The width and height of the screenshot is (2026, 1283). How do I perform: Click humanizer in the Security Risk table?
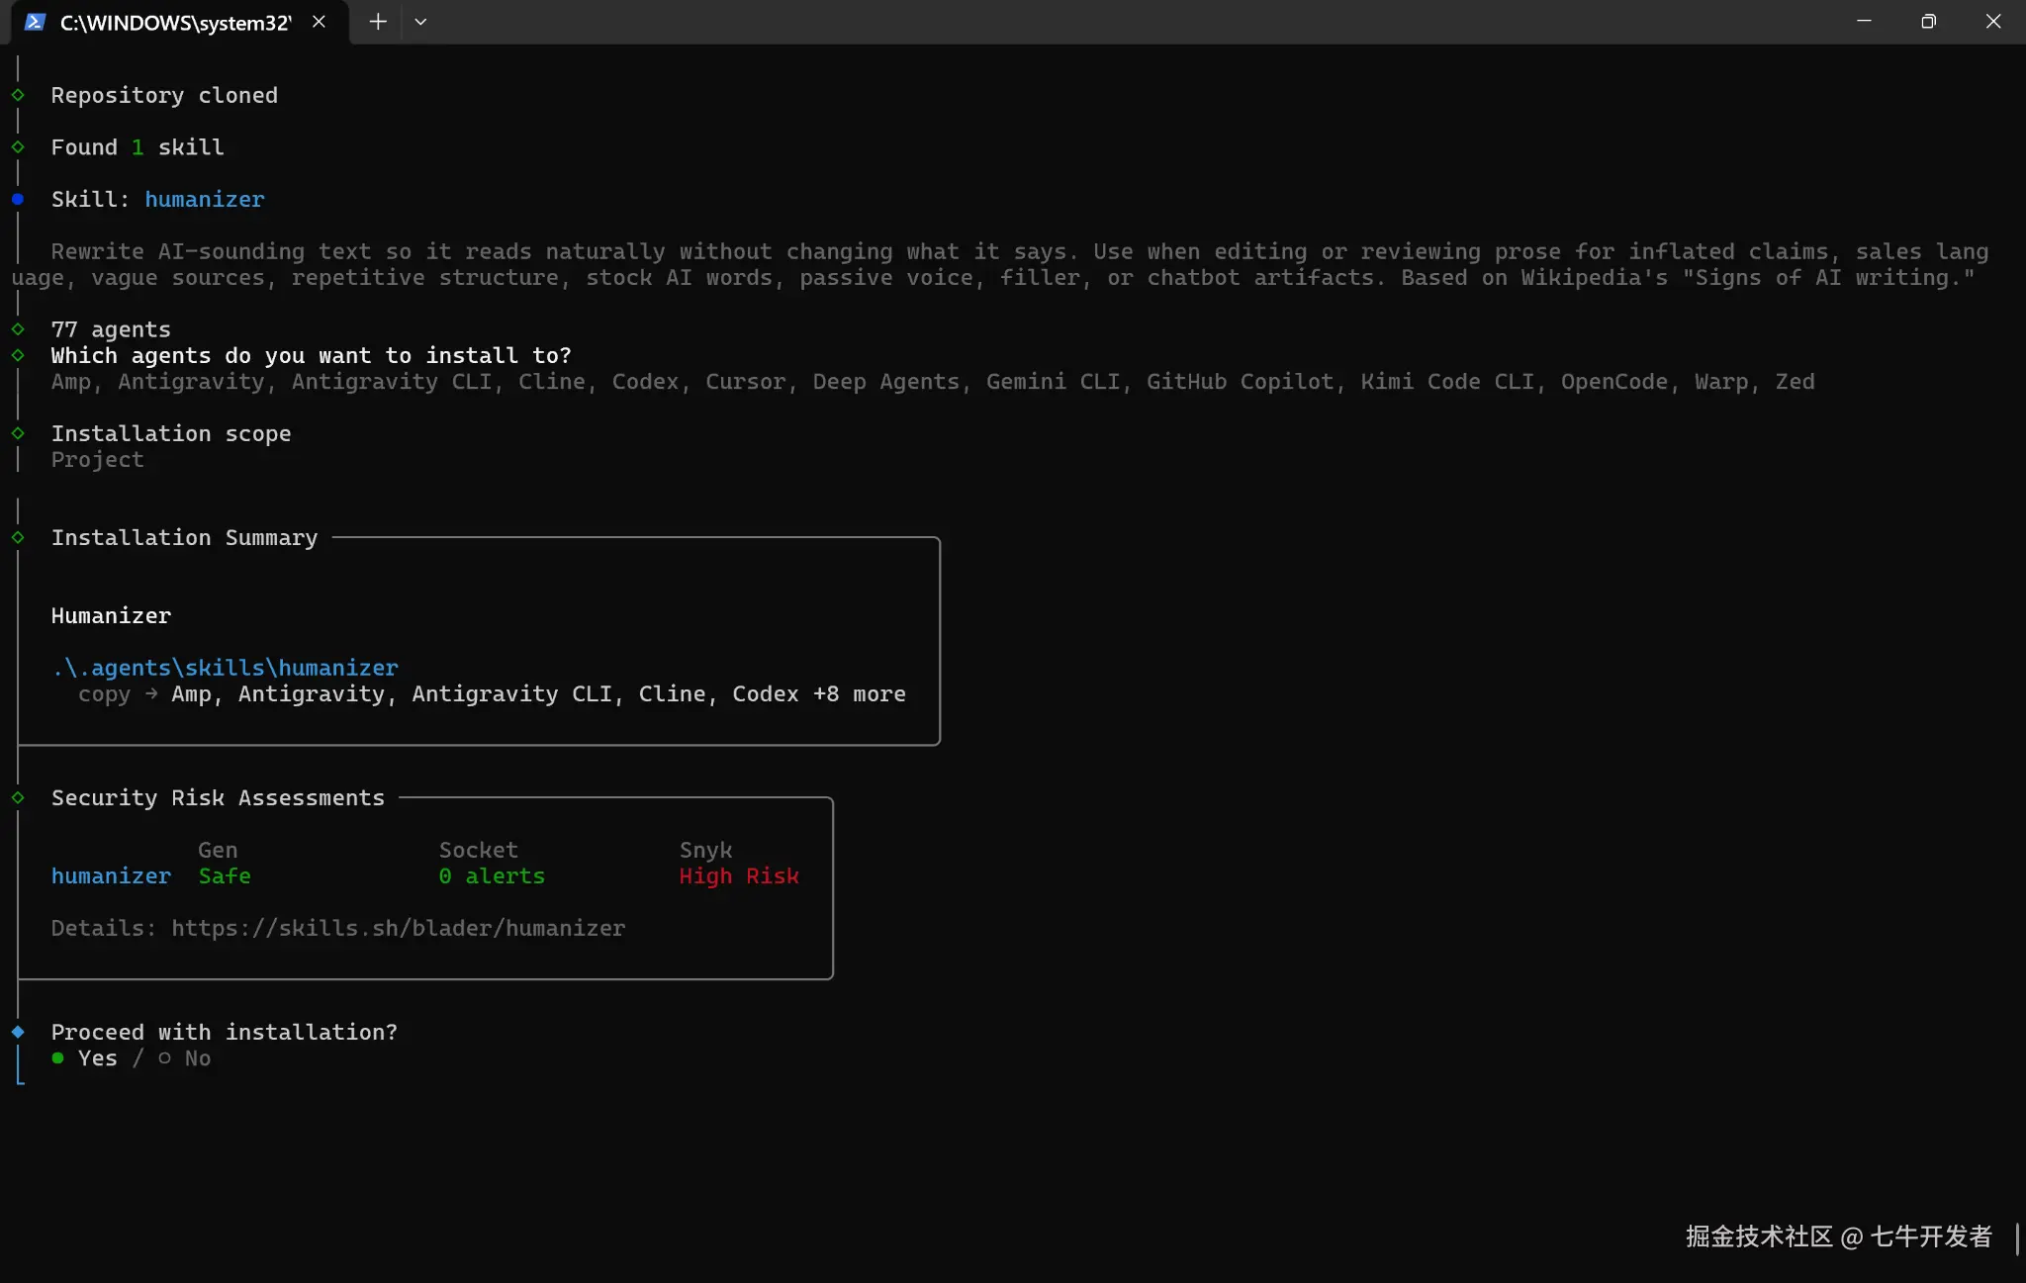[111, 876]
